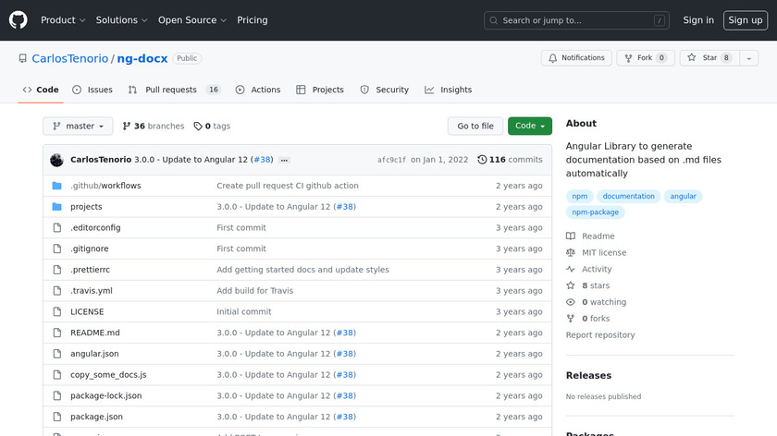Open the Notifications subscription button

(x=575, y=58)
